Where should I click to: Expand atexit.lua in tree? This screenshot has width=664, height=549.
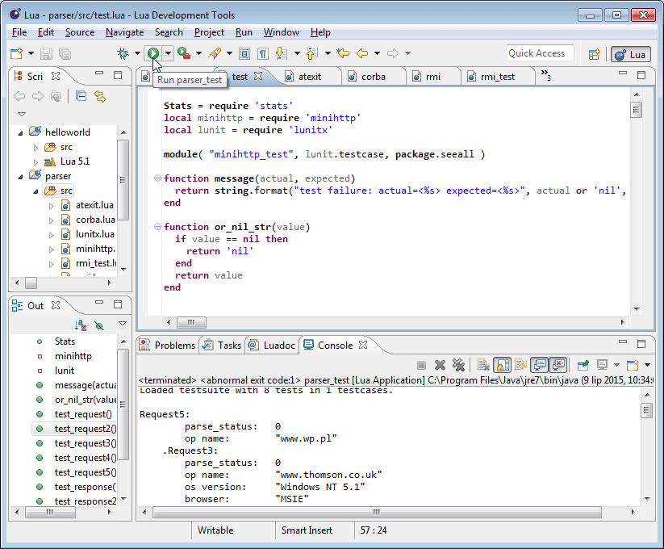(x=52, y=206)
